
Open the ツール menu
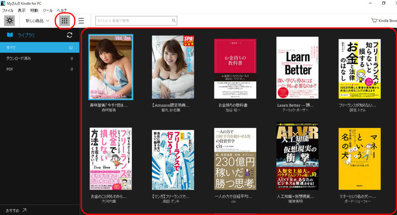click(x=47, y=10)
